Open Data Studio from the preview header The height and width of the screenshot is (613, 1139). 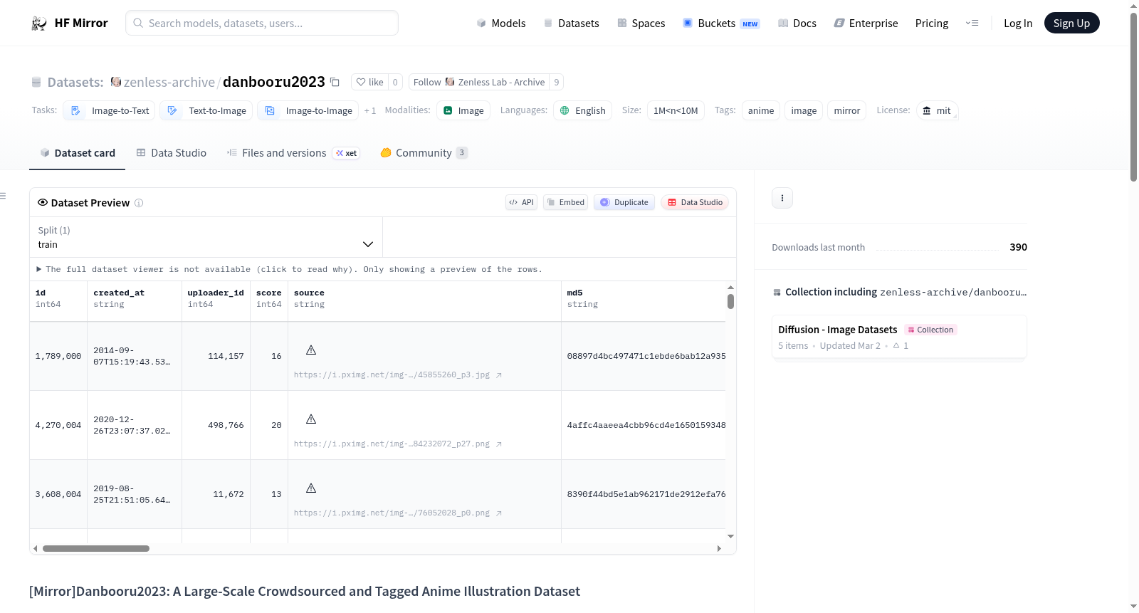tap(695, 202)
